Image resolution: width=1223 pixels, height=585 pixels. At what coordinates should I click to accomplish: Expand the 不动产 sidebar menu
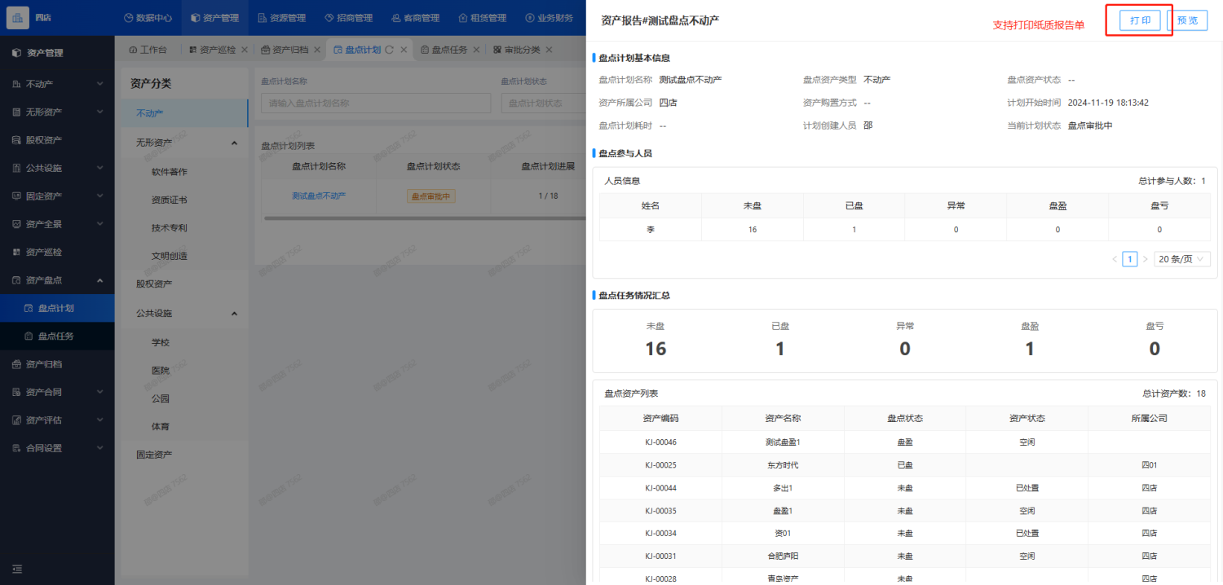pos(57,84)
